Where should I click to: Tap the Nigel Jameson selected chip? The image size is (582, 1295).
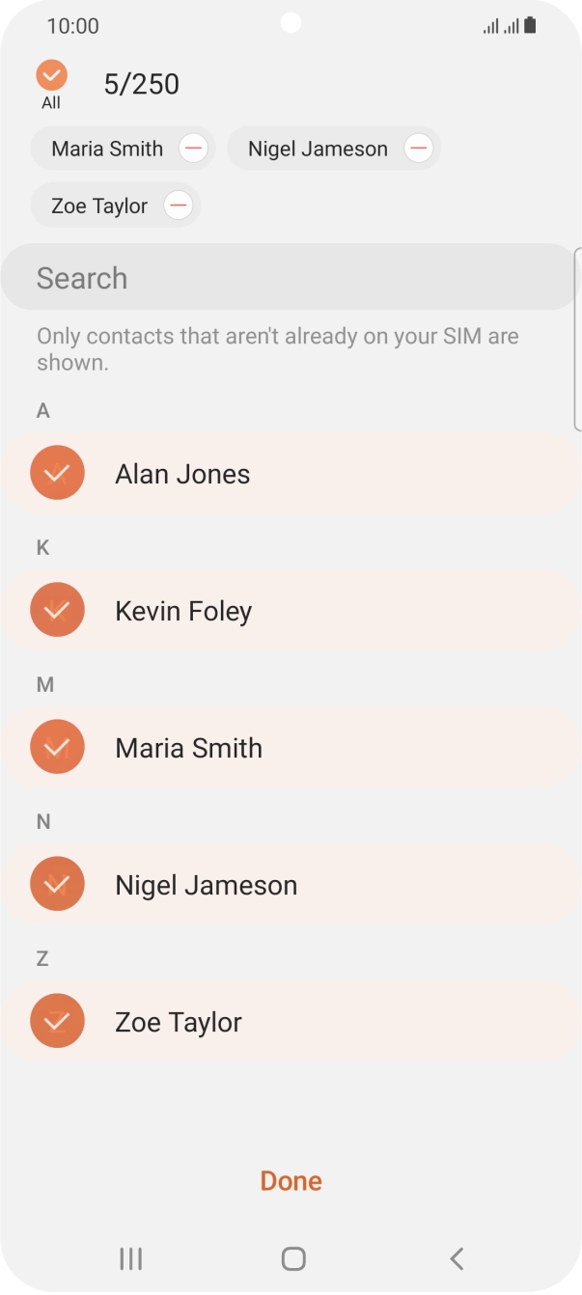(x=318, y=149)
